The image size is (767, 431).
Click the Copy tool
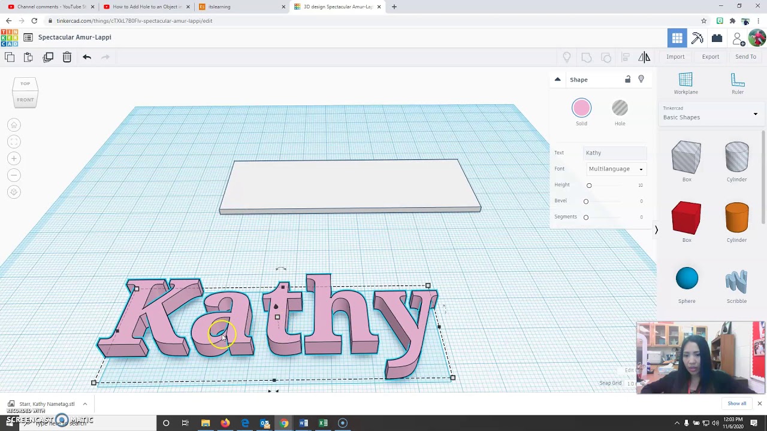pos(10,57)
